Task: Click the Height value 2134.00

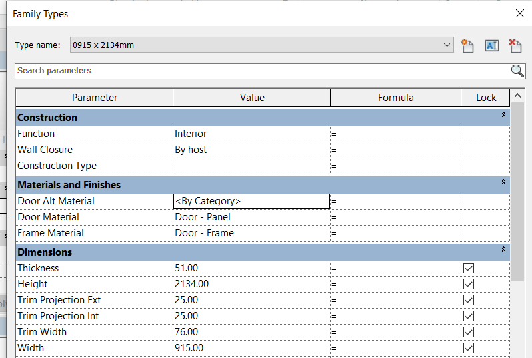Action: pos(251,284)
